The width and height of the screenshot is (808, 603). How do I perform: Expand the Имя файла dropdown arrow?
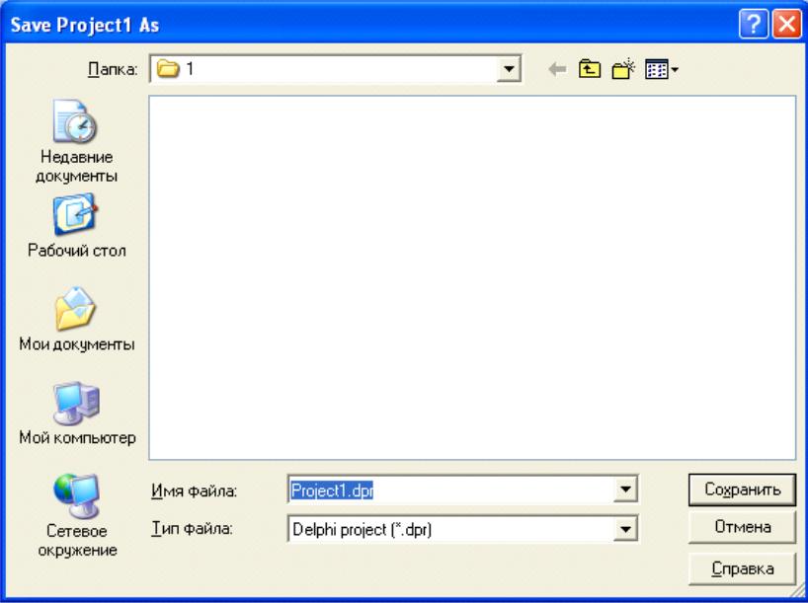pyautogui.click(x=625, y=490)
